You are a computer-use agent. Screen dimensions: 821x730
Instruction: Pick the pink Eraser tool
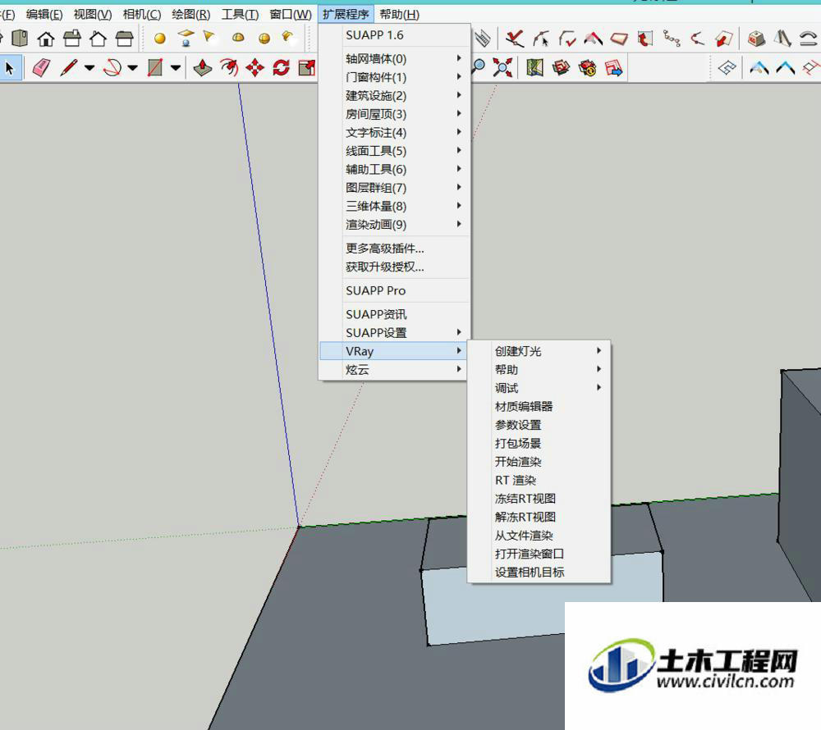click(41, 68)
